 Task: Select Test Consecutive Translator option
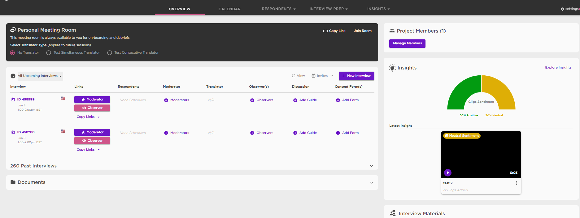click(x=110, y=53)
